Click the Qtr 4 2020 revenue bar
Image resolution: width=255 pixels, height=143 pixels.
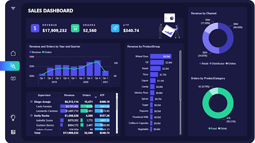coord(97,68)
